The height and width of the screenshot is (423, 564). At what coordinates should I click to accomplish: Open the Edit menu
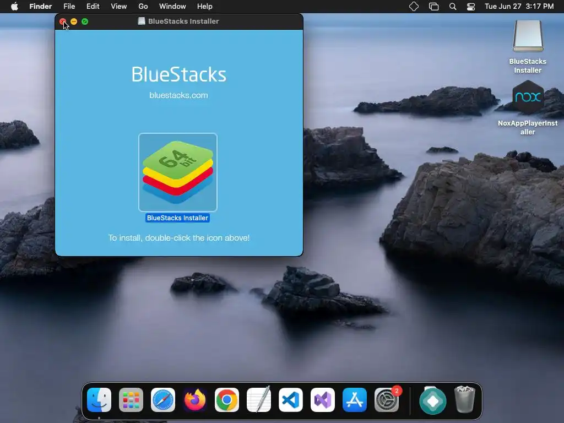[93, 7]
